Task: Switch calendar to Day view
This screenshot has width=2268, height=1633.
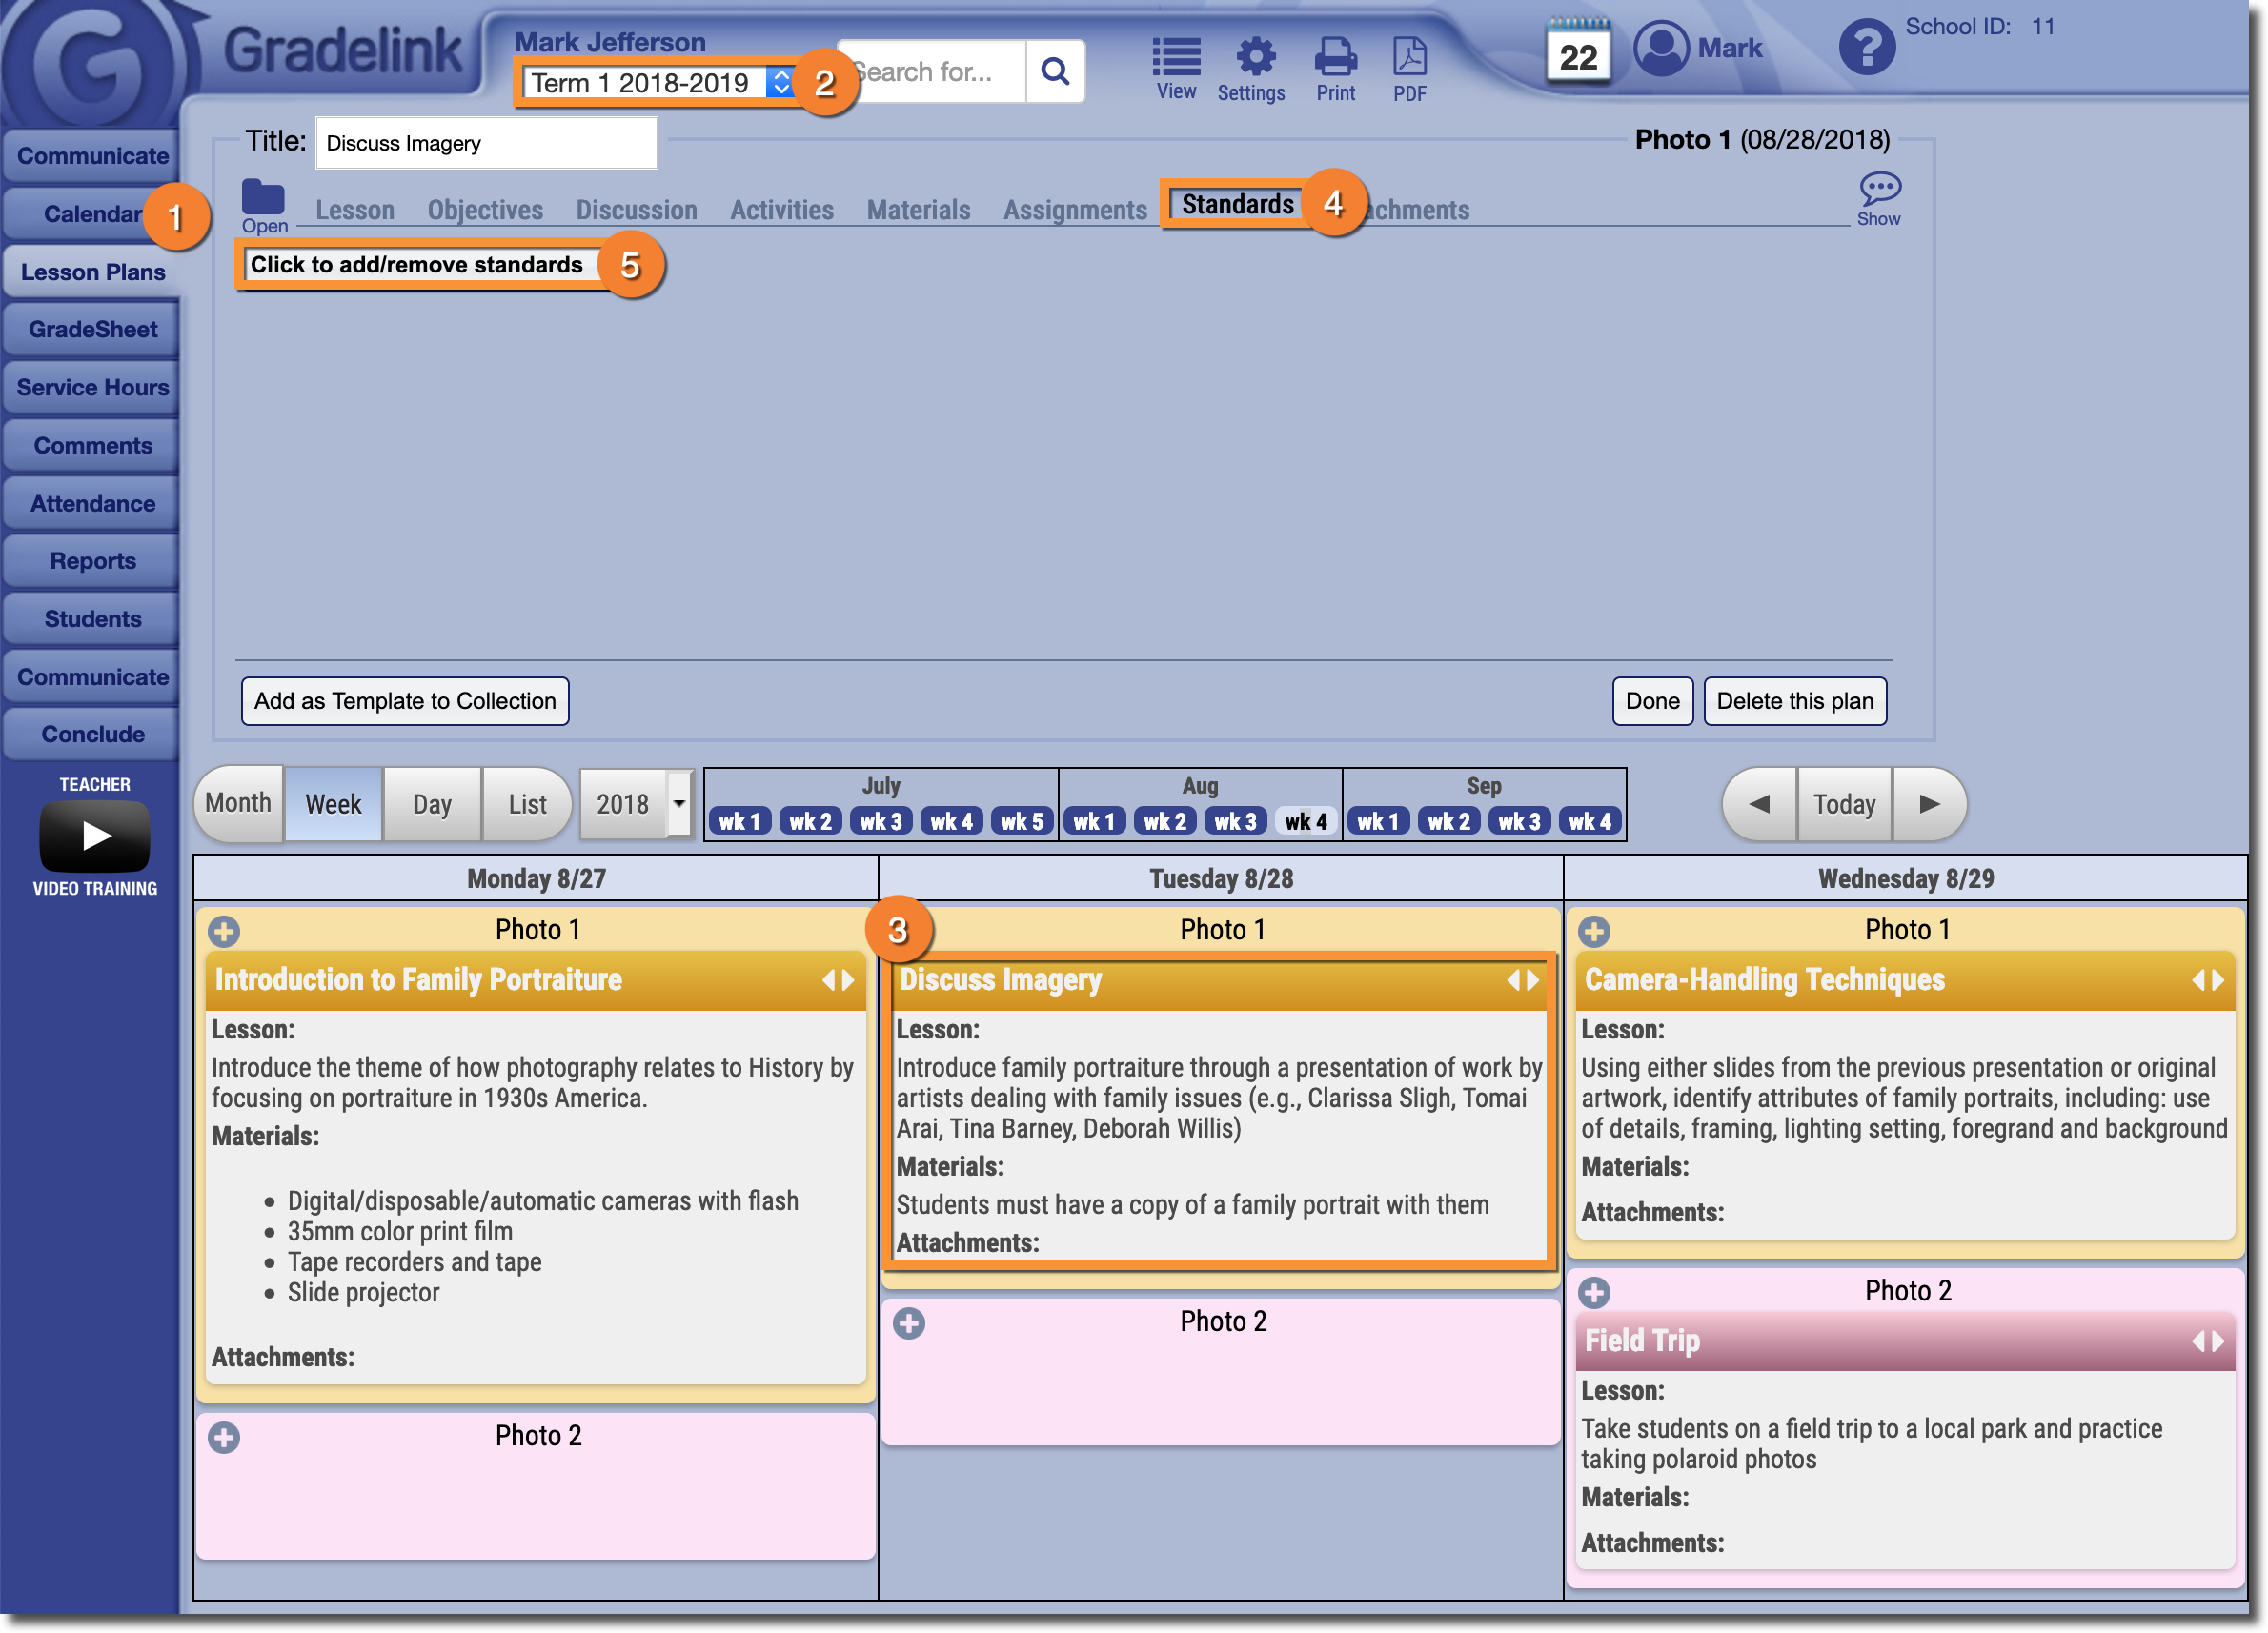Action: click(x=432, y=804)
